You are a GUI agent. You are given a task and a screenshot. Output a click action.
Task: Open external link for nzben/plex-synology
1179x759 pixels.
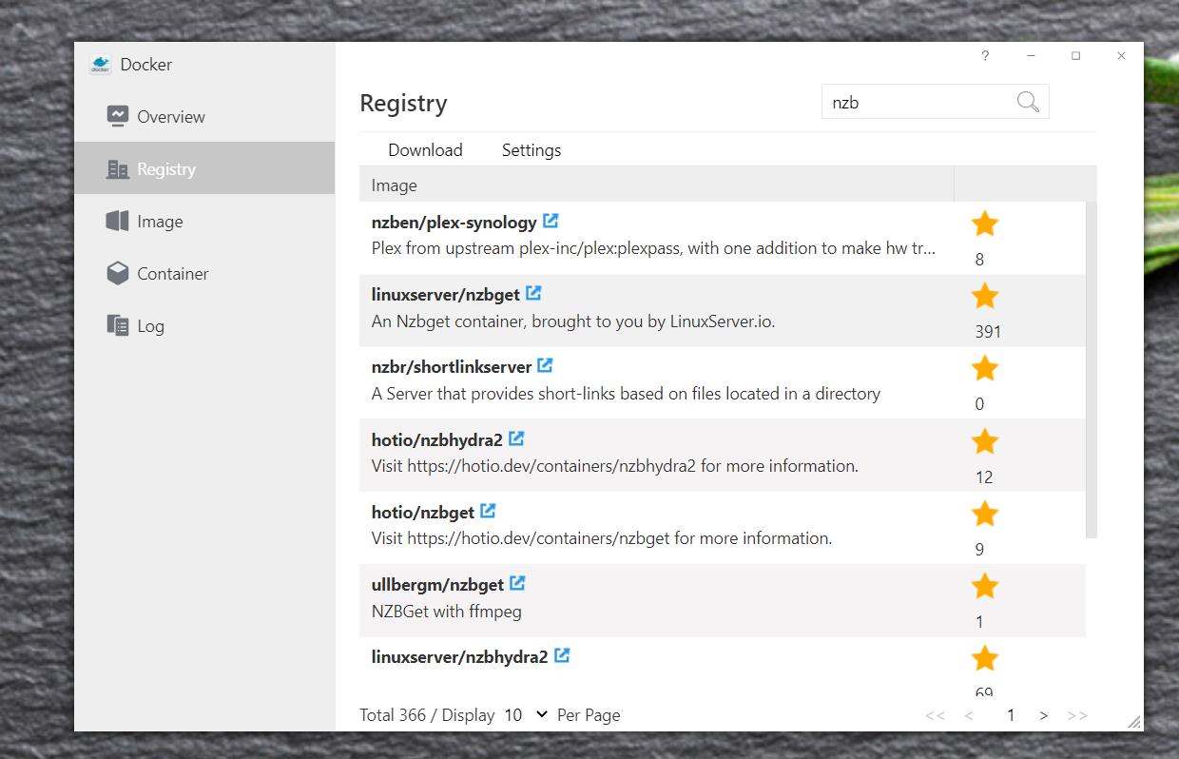tap(551, 222)
